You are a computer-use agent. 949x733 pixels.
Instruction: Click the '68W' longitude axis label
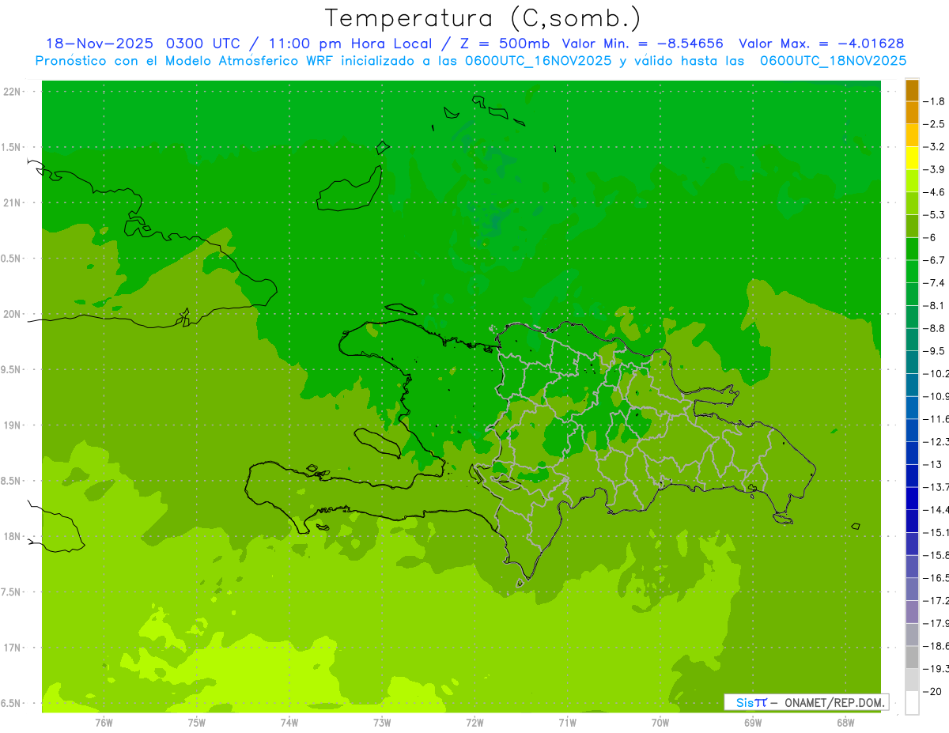pyautogui.click(x=845, y=722)
